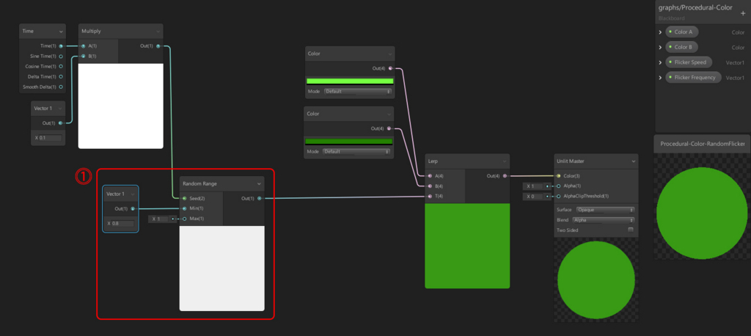Select the Random Range node title

[199, 183]
